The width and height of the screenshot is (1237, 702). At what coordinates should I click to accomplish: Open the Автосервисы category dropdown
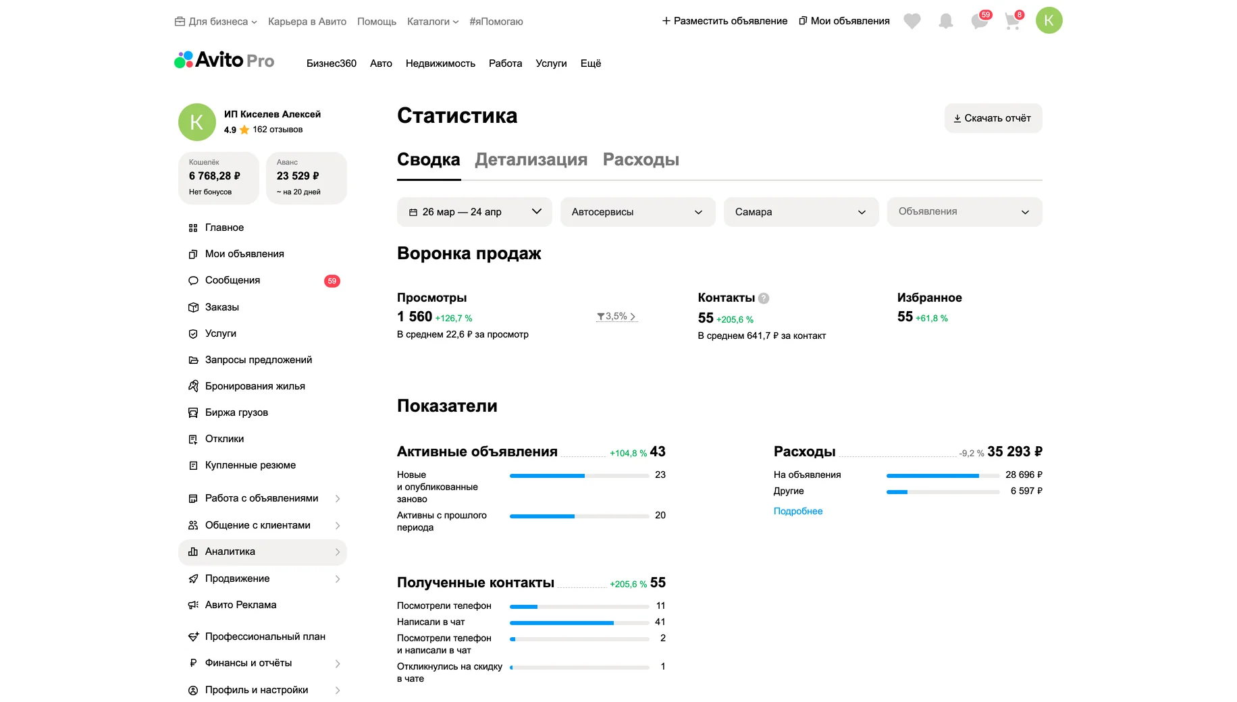[637, 212]
